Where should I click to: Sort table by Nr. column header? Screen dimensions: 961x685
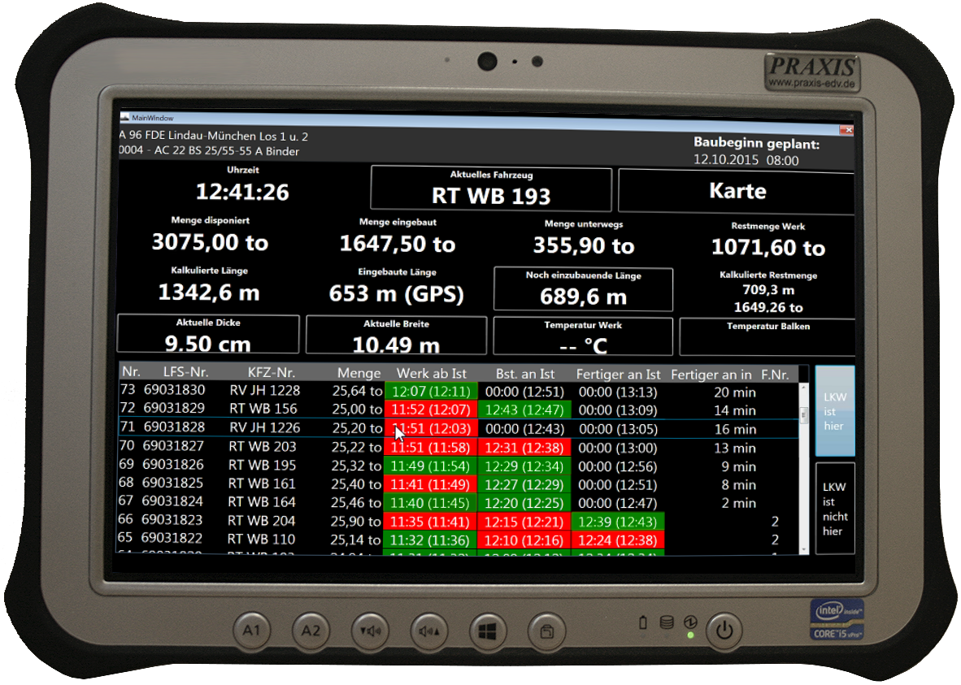[131, 372]
